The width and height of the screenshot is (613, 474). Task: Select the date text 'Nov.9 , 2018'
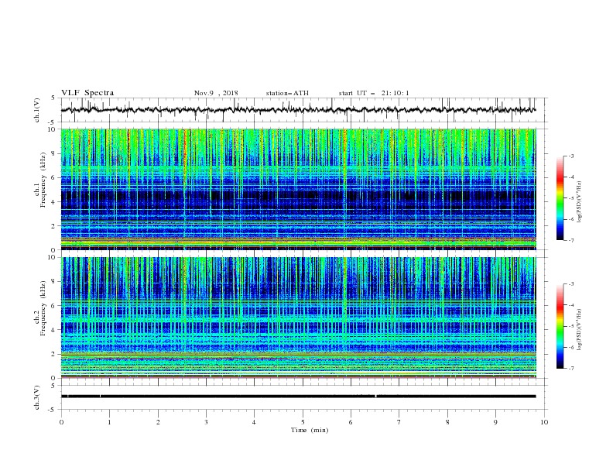(x=216, y=93)
